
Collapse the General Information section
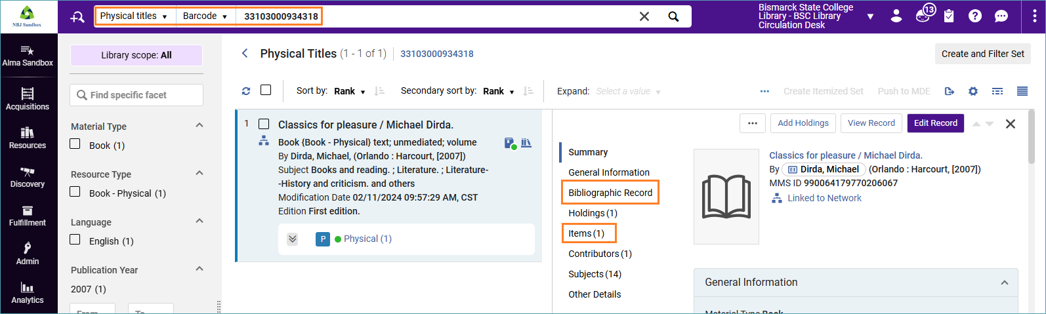pyautogui.click(x=1004, y=283)
